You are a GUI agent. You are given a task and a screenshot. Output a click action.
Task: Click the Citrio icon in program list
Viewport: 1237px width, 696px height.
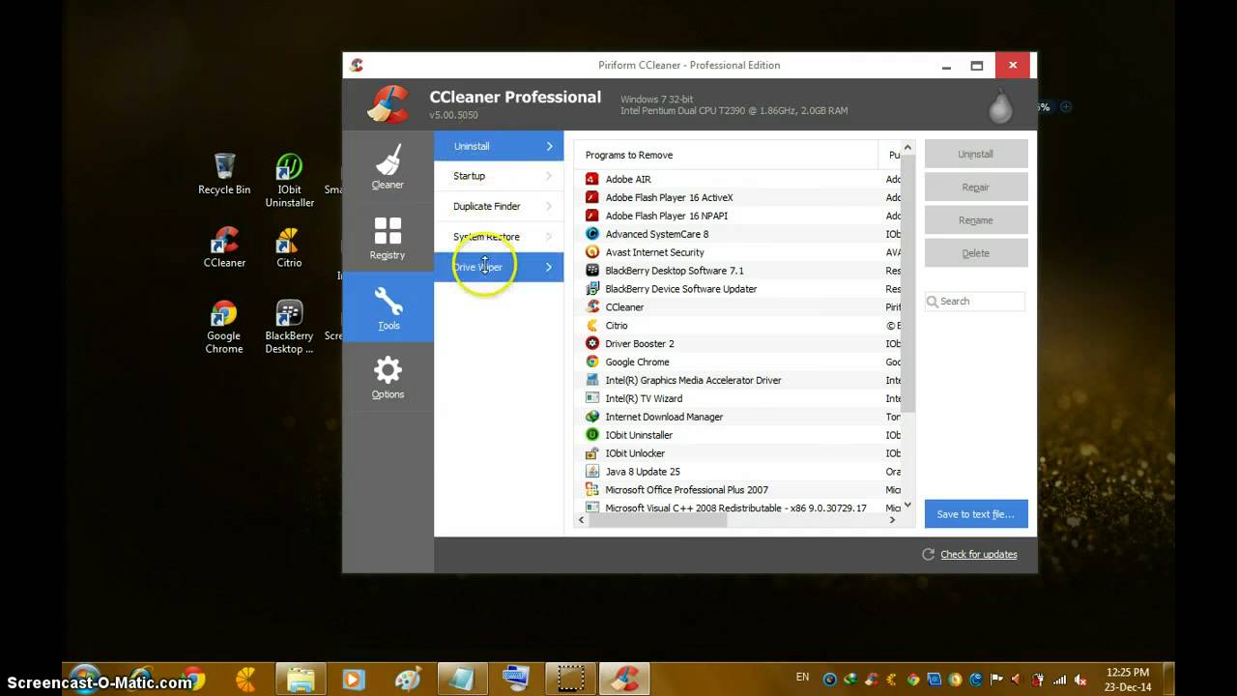(x=592, y=326)
